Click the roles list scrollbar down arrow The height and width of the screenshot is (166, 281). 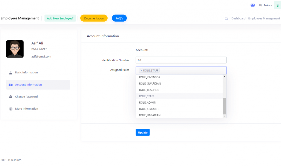click(x=225, y=116)
